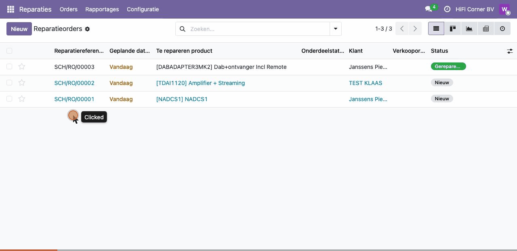The height and width of the screenshot is (251, 517).
Task: Open the user avatar menu
Action: (x=504, y=9)
